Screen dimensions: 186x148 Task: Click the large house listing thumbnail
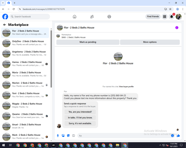coord(118,57)
